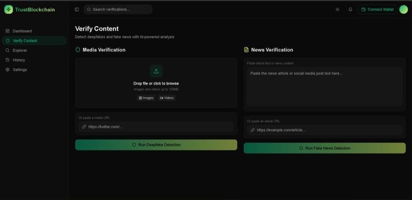Screen dimensions: 412x200
Task: Open Settings in the sidebar
Action: pyautogui.click(x=34, y=70)
